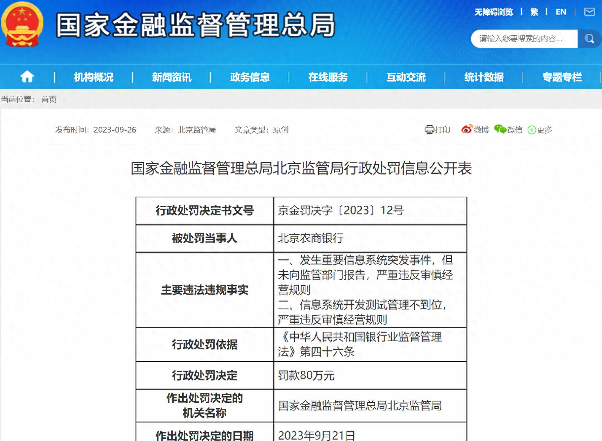Select label 作出处罚决定的日期
This screenshot has height=441, width=602.
pos(204,436)
